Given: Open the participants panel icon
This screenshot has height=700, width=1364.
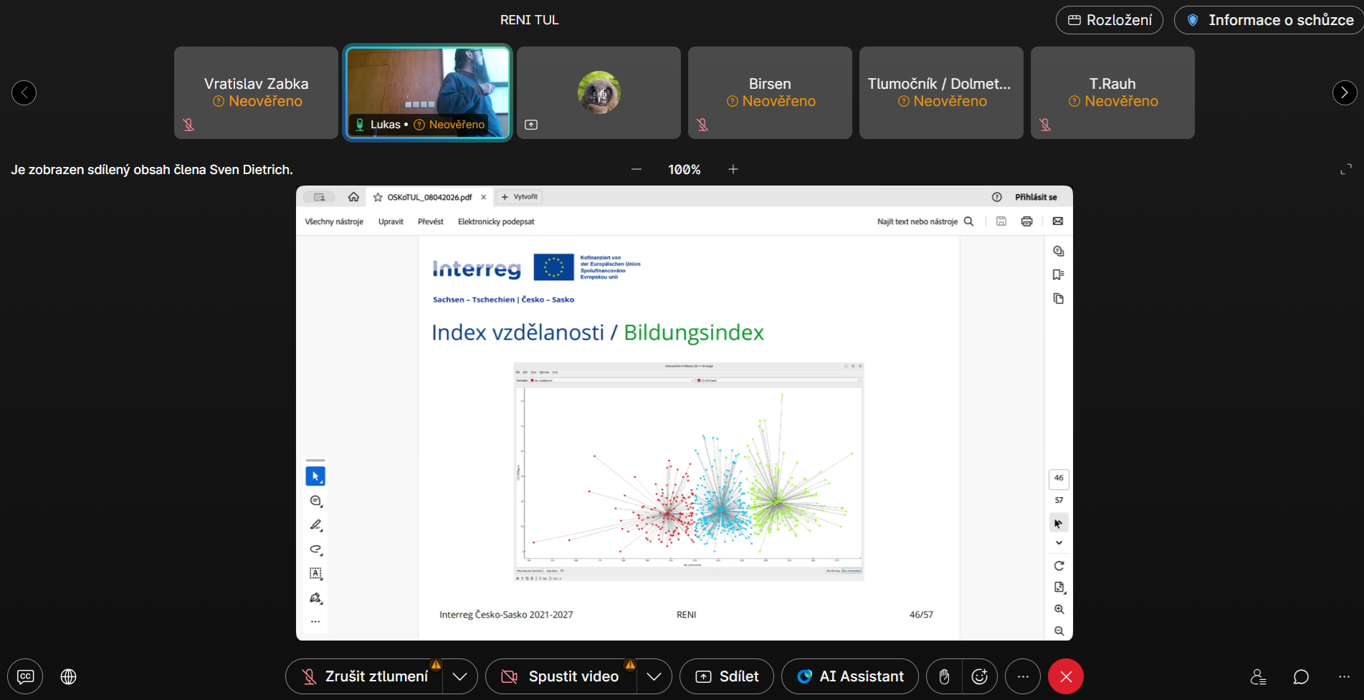Looking at the screenshot, I should (x=1258, y=676).
